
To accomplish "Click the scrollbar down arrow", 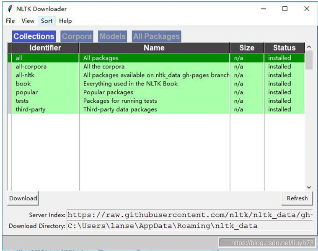I will 309,187.
